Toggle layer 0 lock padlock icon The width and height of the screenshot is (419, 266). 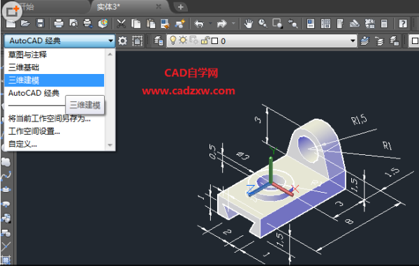tap(205, 40)
